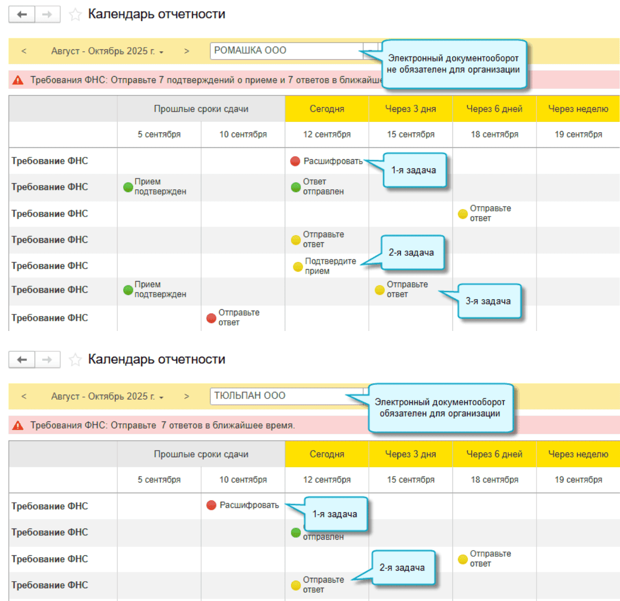Click the Сегодня column header in ТЮЛЬПАН ООО calendar
Image resolution: width=620 pixels, height=601 pixels.
[x=327, y=454]
